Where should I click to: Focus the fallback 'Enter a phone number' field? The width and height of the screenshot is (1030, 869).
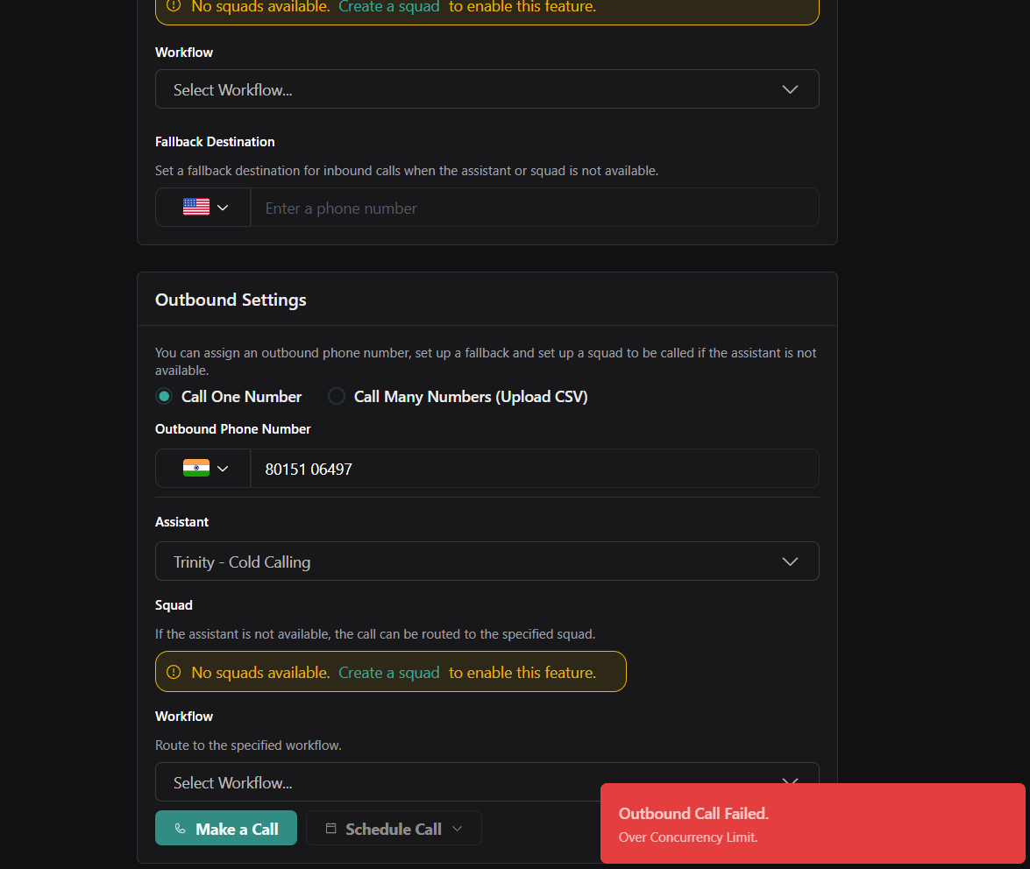535,208
